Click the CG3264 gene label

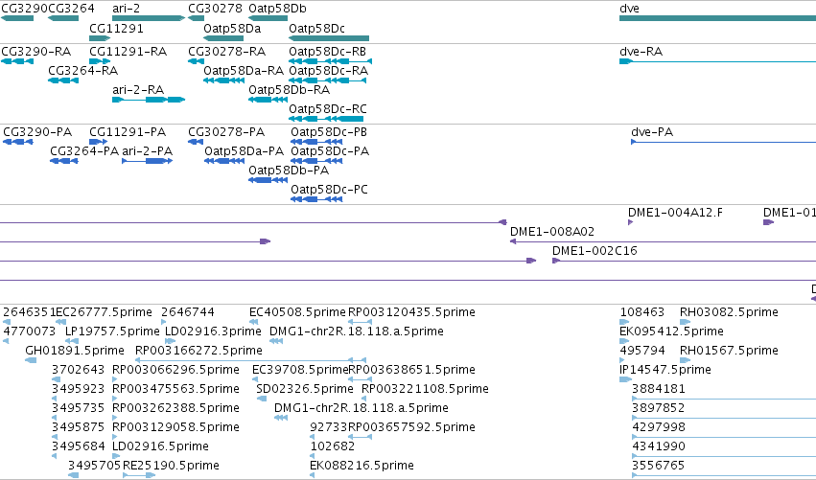71,9
